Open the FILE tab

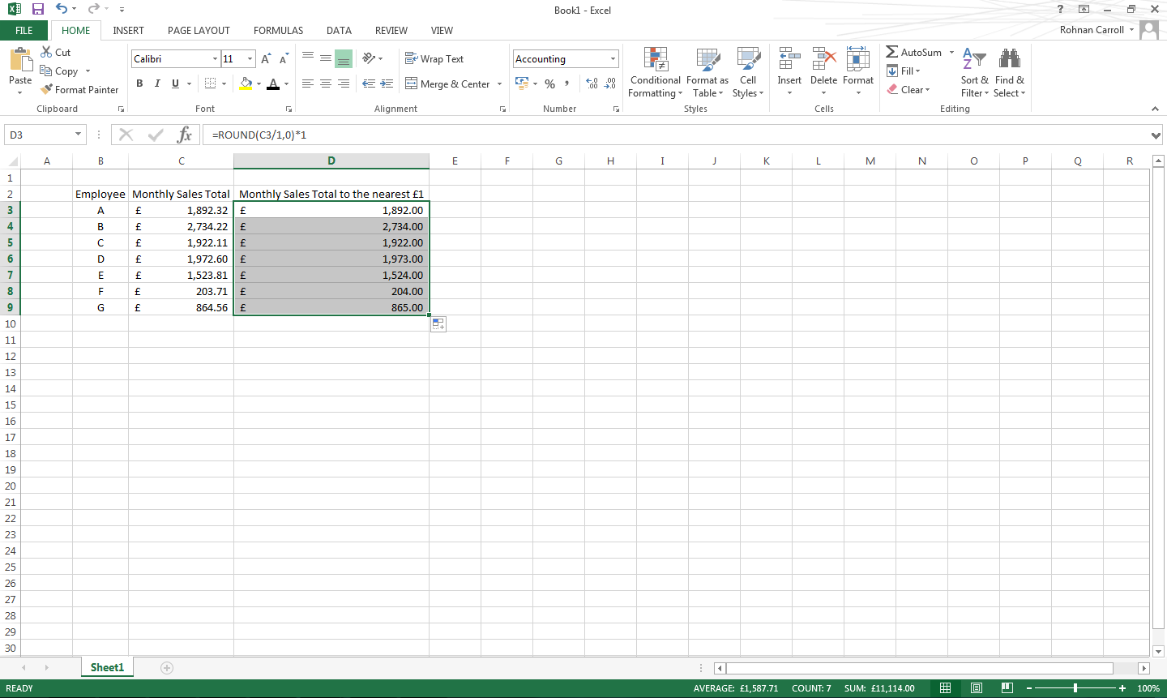tap(24, 30)
